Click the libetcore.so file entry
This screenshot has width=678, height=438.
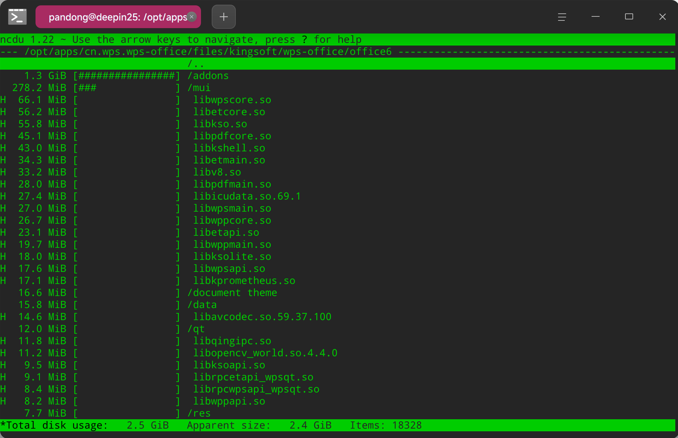229,112
